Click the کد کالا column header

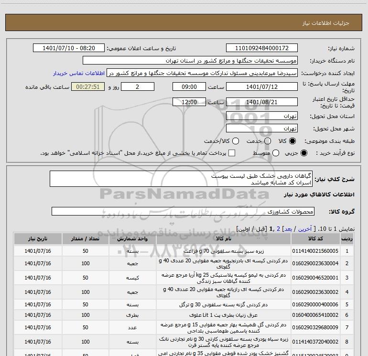pyautogui.click(x=315, y=238)
